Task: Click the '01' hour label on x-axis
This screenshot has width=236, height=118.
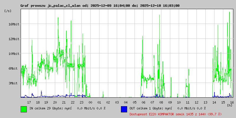Action: point(99,102)
